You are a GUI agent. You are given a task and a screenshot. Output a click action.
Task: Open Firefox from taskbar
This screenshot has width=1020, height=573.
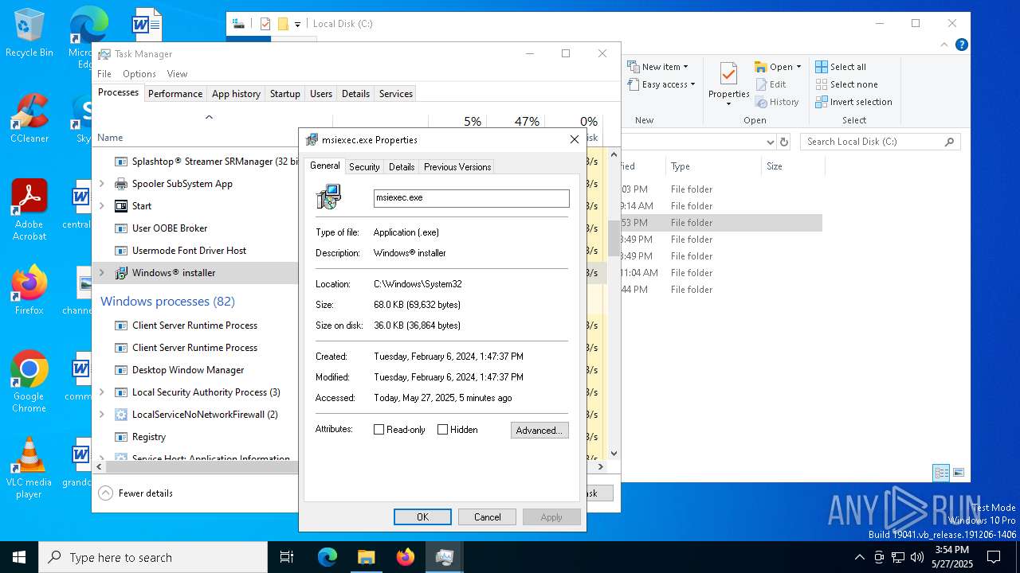(x=406, y=557)
